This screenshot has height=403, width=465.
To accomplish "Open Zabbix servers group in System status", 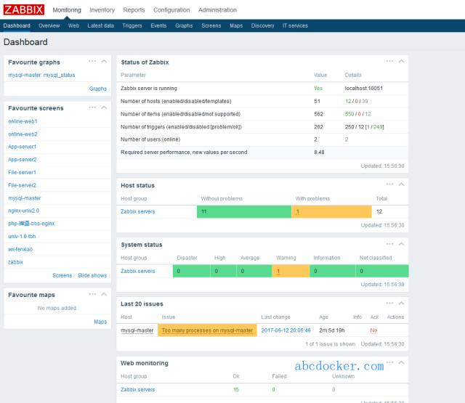I will 137,271.
